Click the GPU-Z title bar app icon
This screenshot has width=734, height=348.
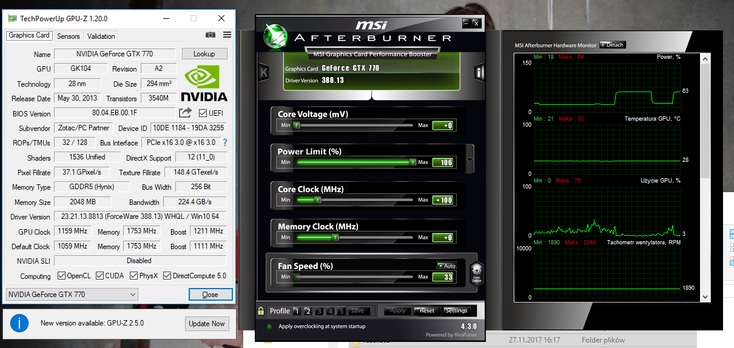(12, 18)
